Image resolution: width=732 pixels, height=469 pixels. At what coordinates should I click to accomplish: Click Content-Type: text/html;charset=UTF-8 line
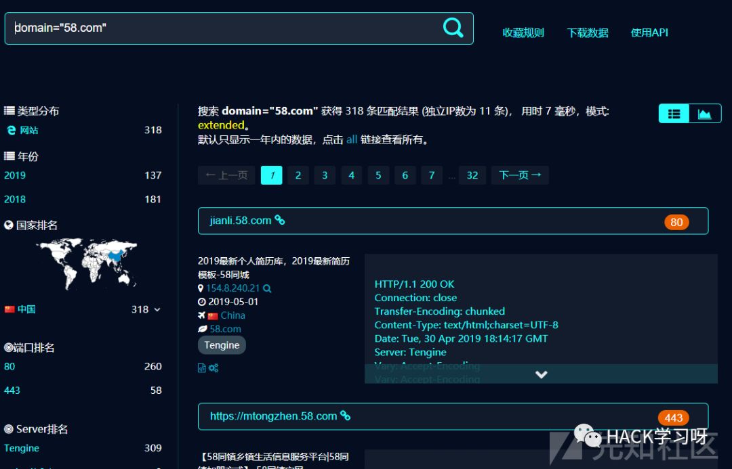(466, 325)
